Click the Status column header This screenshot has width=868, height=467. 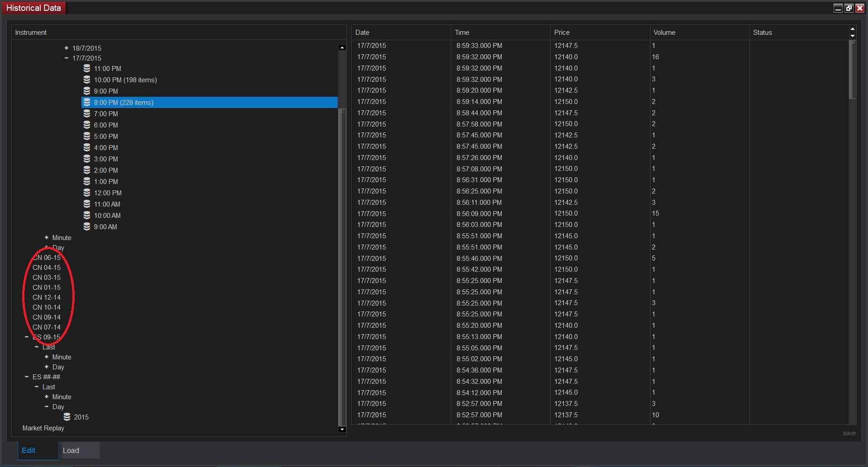click(799, 33)
